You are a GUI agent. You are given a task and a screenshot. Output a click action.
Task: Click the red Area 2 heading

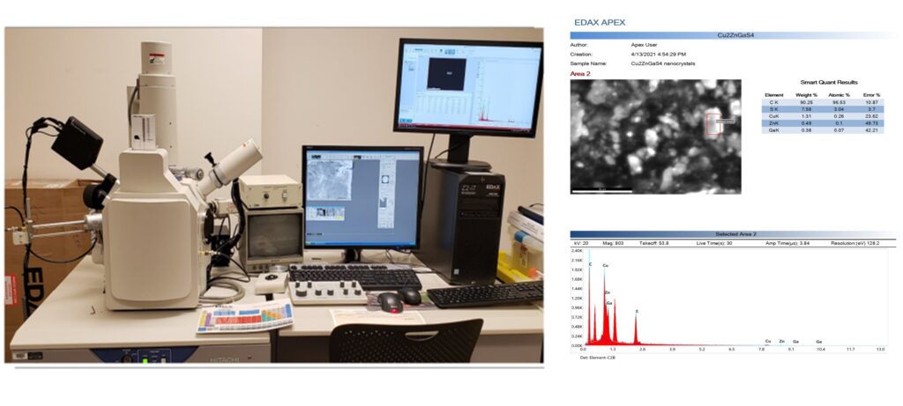(x=582, y=74)
